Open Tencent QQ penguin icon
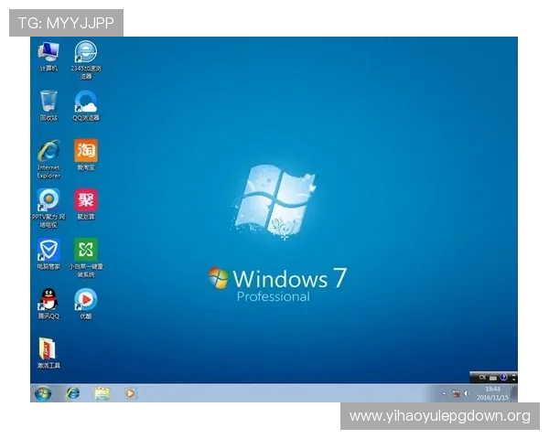 (48, 299)
